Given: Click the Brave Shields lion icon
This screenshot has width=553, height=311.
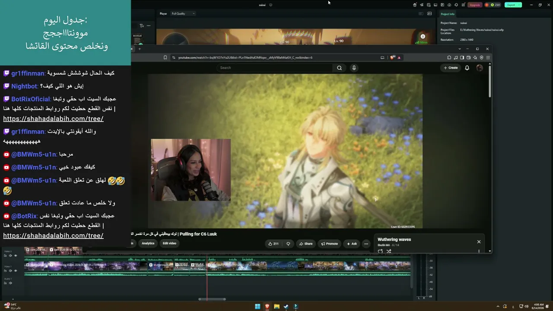Looking at the screenshot, I should (392, 57).
